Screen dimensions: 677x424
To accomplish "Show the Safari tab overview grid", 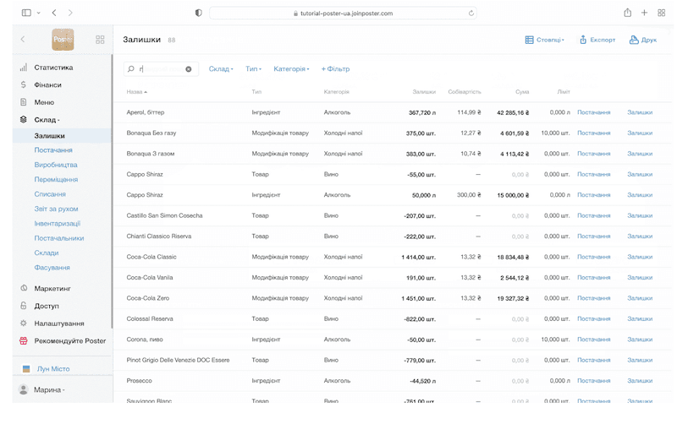I will (661, 13).
